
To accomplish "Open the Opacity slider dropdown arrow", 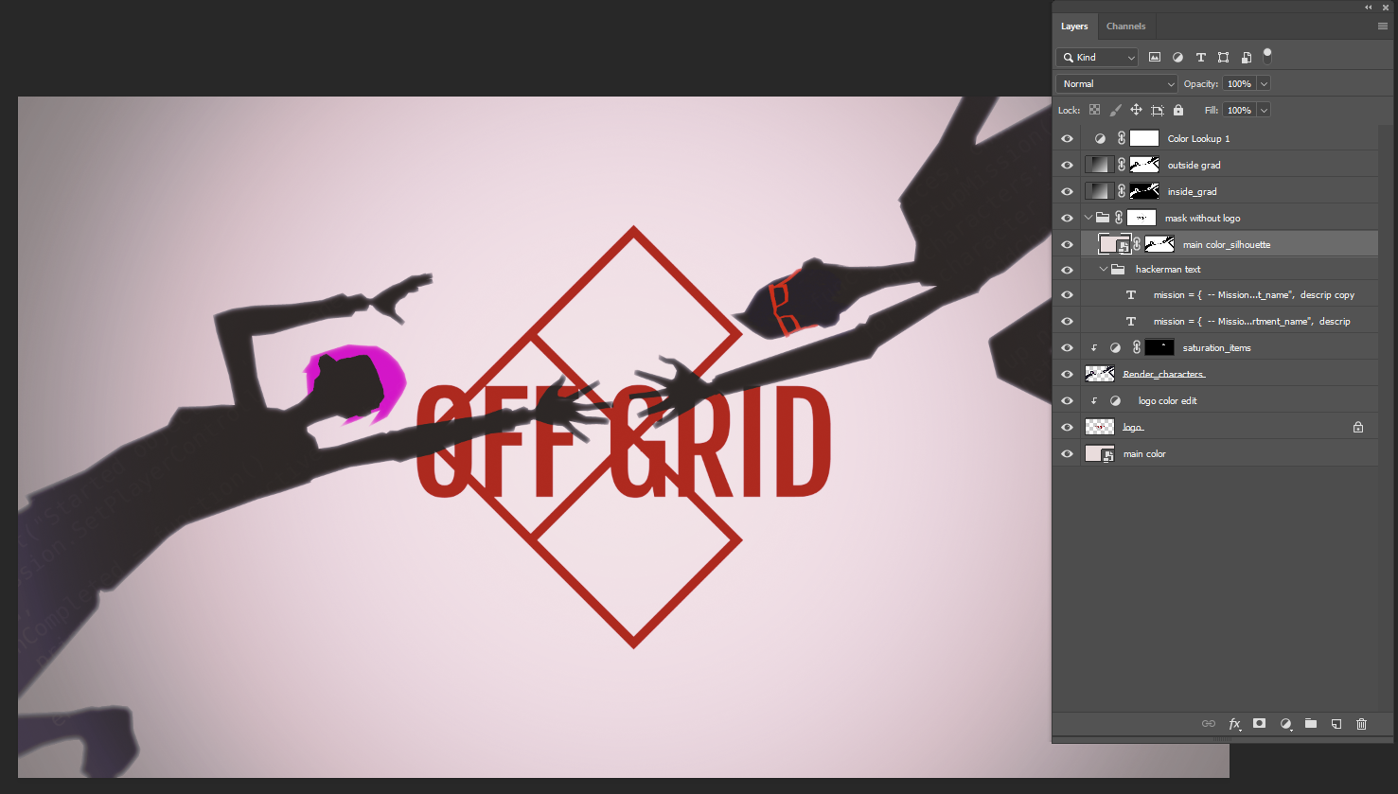I will (1264, 84).
